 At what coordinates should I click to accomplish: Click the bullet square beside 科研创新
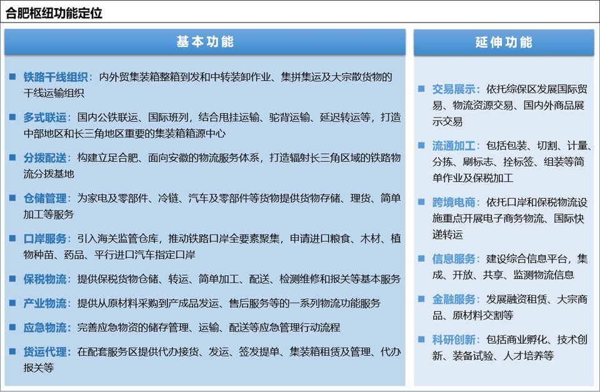click(x=421, y=339)
